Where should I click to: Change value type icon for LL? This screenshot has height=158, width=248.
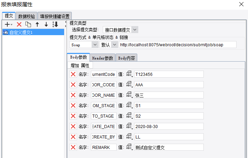click(x=129, y=137)
